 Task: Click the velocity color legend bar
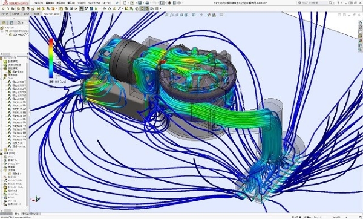pos(51,58)
